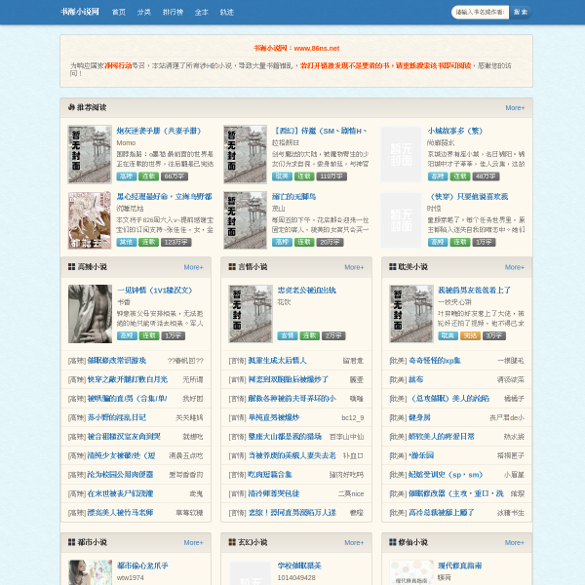Click the grid icon next to 修仙小说
This screenshot has height=585, width=585.
(393, 542)
